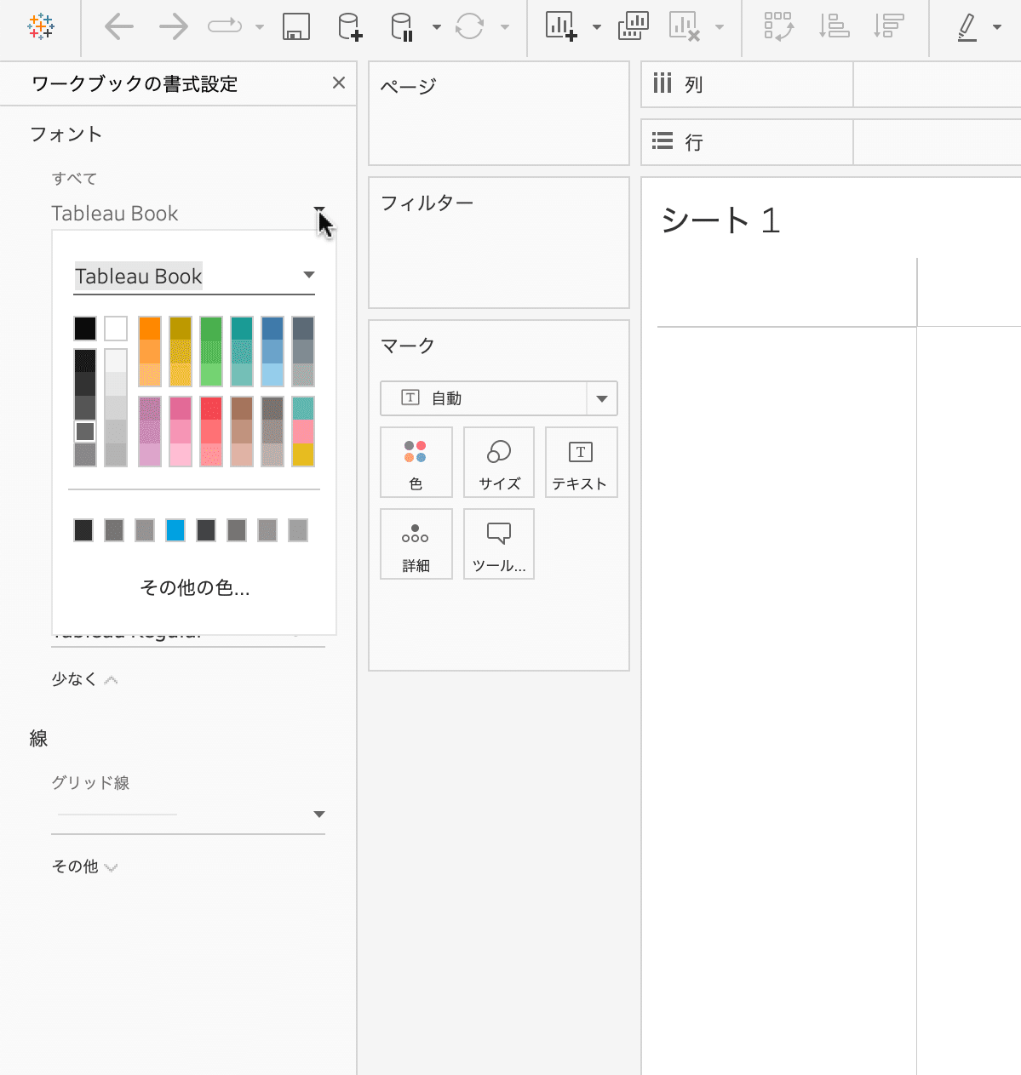Click the pause auto updates icon
The height and width of the screenshot is (1075, 1021).
402,26
